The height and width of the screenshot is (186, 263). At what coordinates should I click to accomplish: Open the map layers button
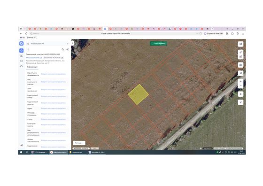tap(240, 44)
